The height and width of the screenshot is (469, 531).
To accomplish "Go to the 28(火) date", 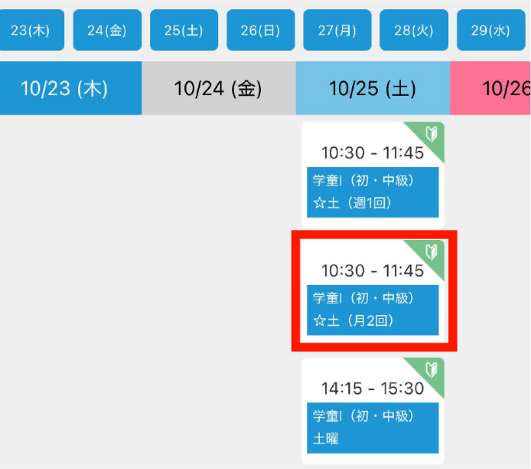I will [414, 30].
